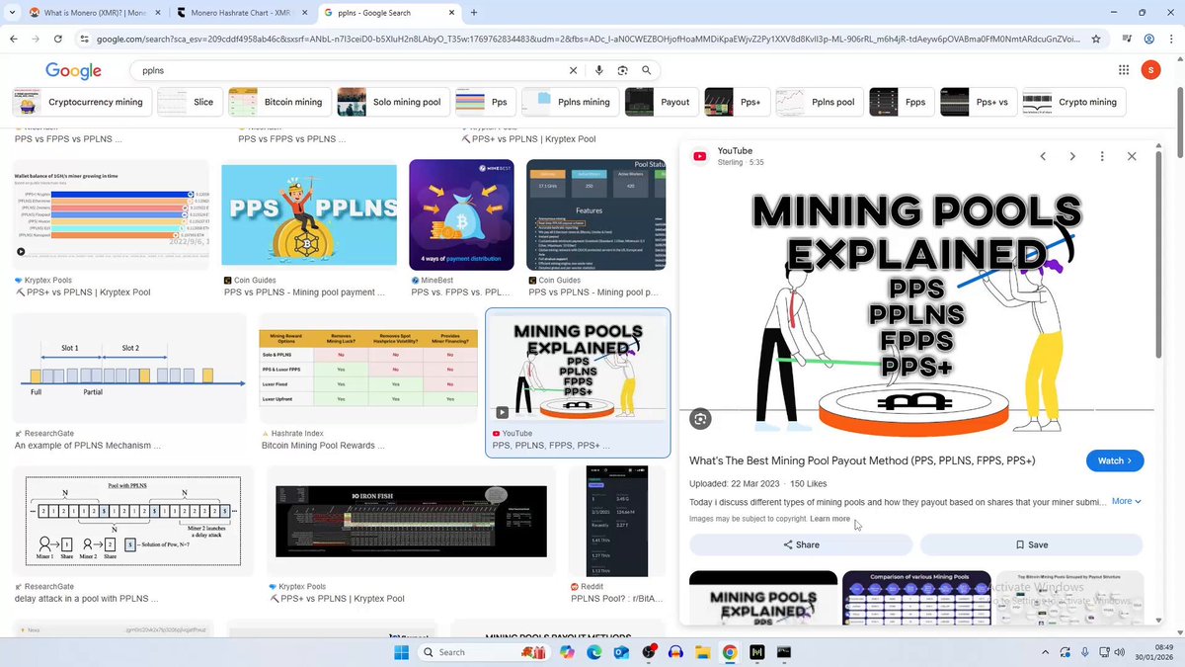
Task: Open a new Chrome tab
Action: [474, 13]
